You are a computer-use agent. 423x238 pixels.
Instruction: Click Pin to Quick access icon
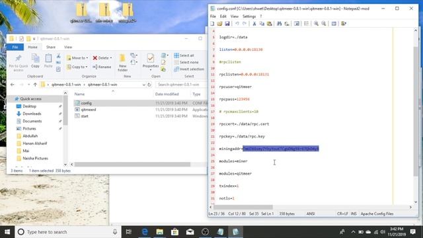pyautogui.click(x=19, y=62)
